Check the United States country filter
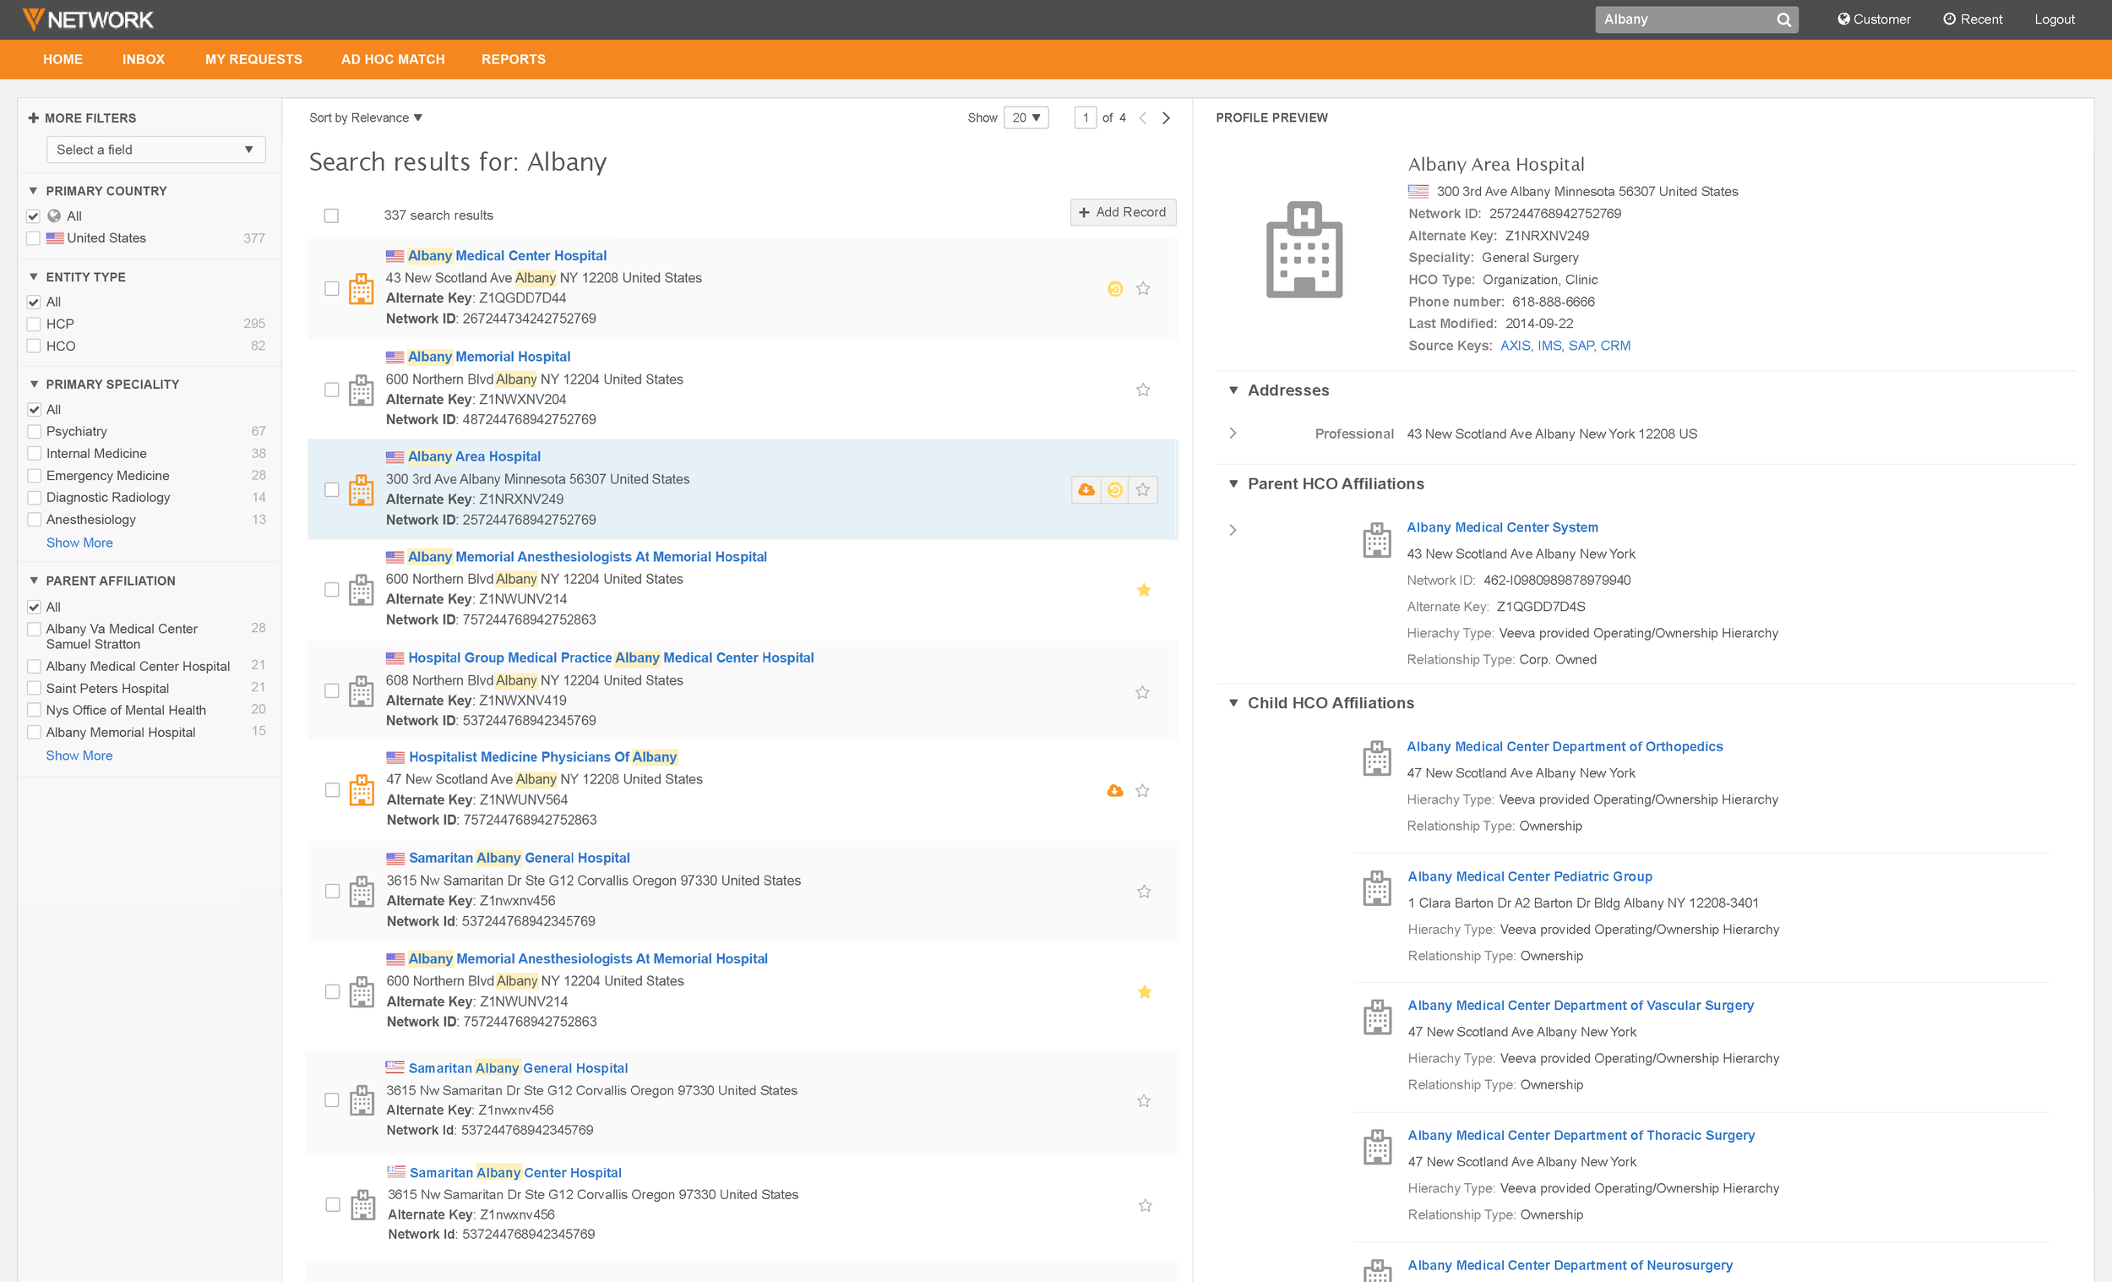This screenshot has height=1282, width=2112. click(x=34, y=238)
